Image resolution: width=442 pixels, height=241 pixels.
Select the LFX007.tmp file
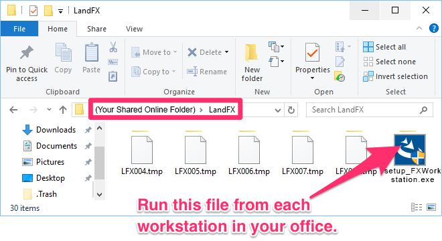pyautogui.click(x=303, y=155)
